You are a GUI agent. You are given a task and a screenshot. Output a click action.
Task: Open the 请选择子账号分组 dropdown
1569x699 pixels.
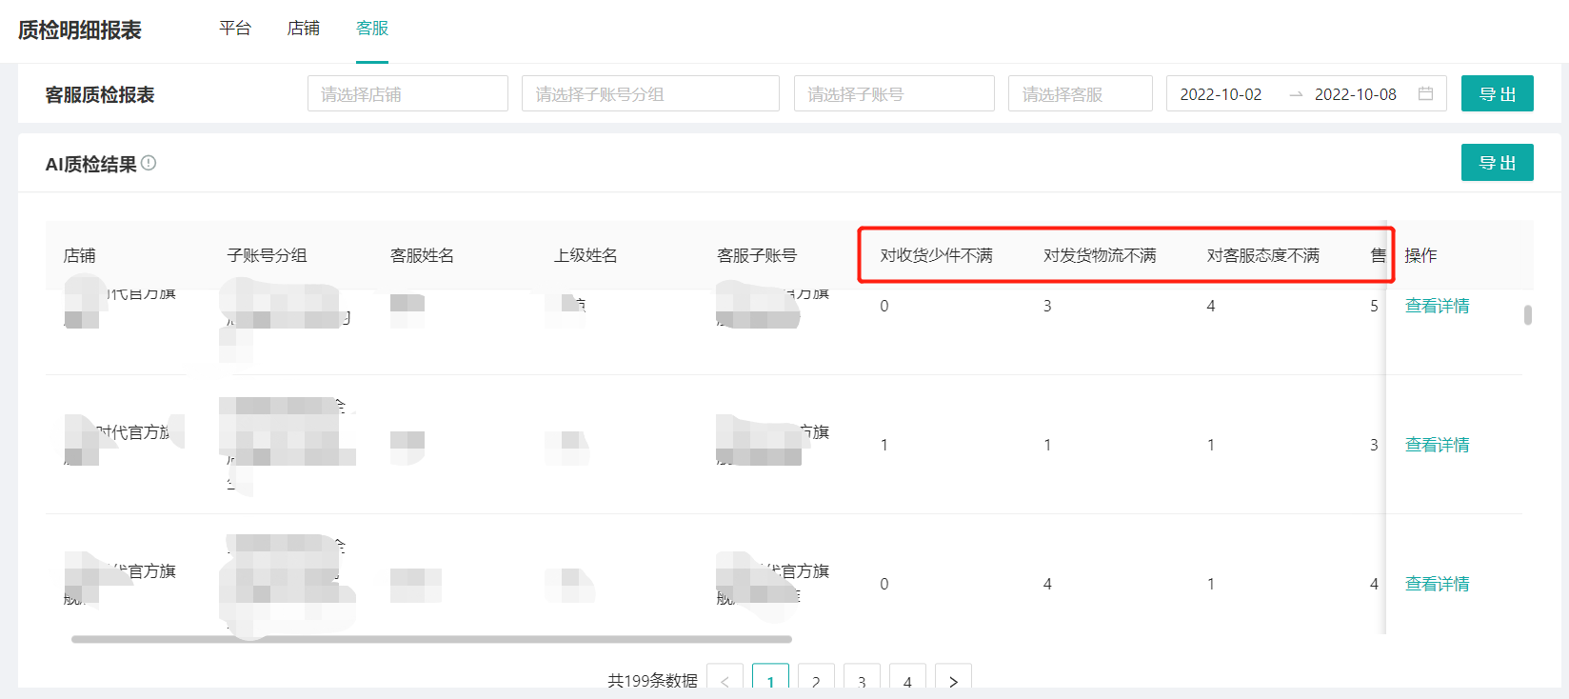650,93
